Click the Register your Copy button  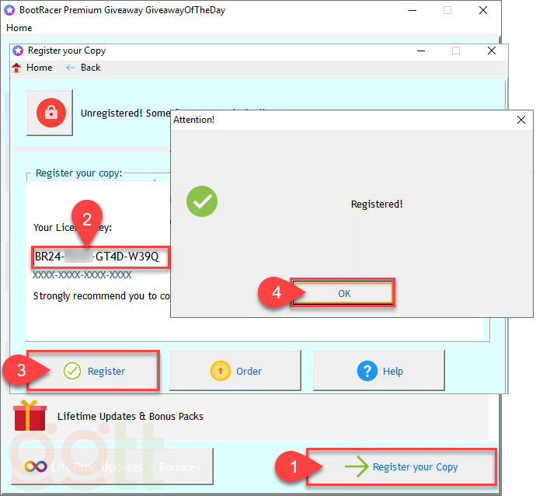(401, 467)
